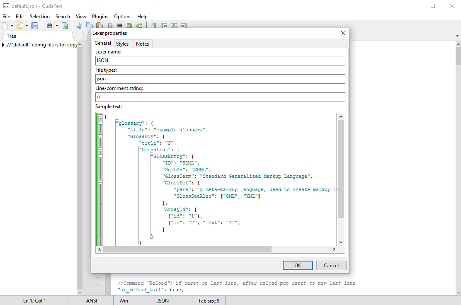Switch to the Notes tab
Viewport: 461px width, 305px height.
click(142, 44)
